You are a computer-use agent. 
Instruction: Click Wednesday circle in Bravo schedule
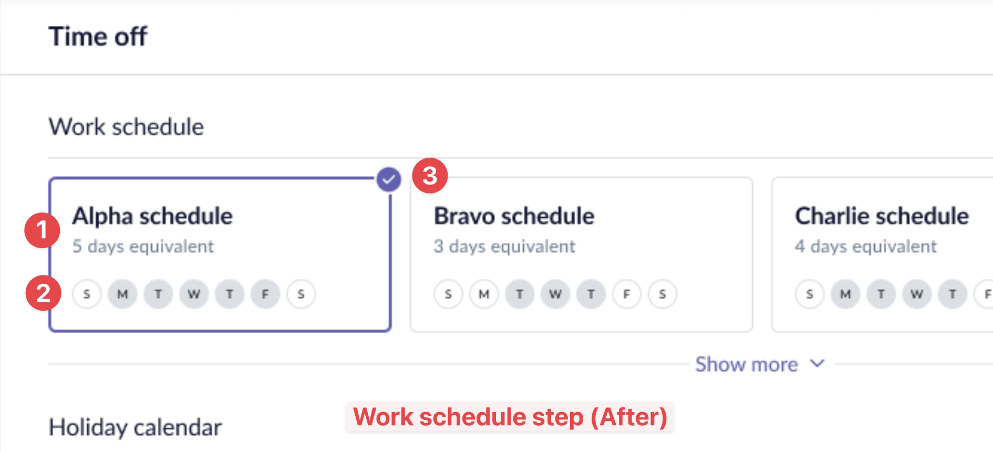(x=555, y=294)
